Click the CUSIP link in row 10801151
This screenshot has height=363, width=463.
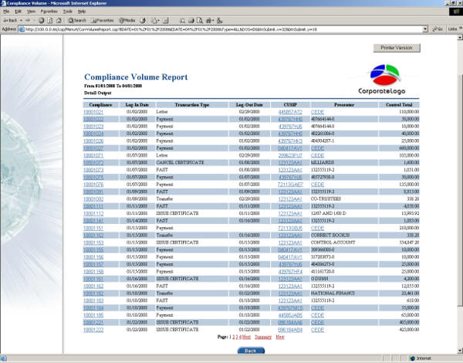click(x=290, y=228)
